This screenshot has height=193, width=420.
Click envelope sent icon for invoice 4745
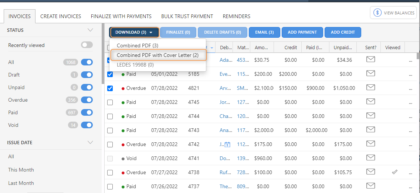click(x=370, y=102)
